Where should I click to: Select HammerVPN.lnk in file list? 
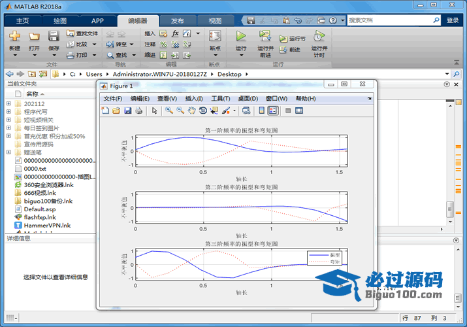[x=47, y=226]
